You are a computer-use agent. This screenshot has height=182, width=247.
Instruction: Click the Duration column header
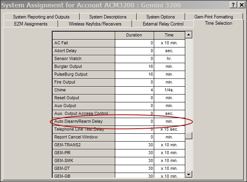pos(134,35)
